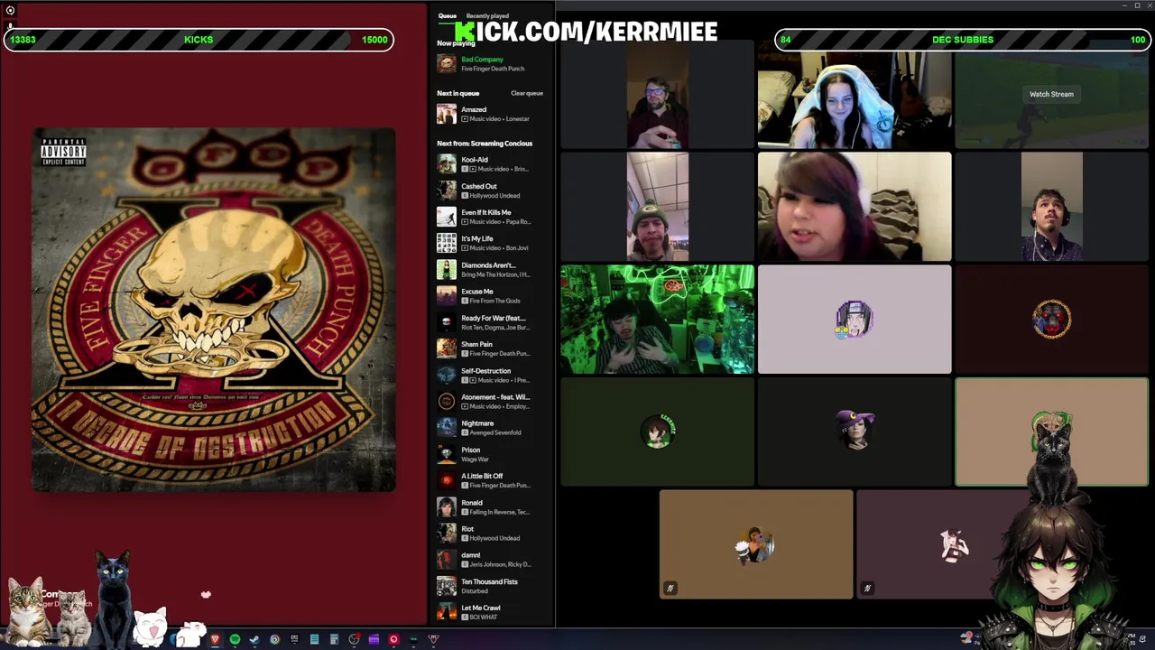
Task: Switch to the Recently played tab
Action: 487,15
